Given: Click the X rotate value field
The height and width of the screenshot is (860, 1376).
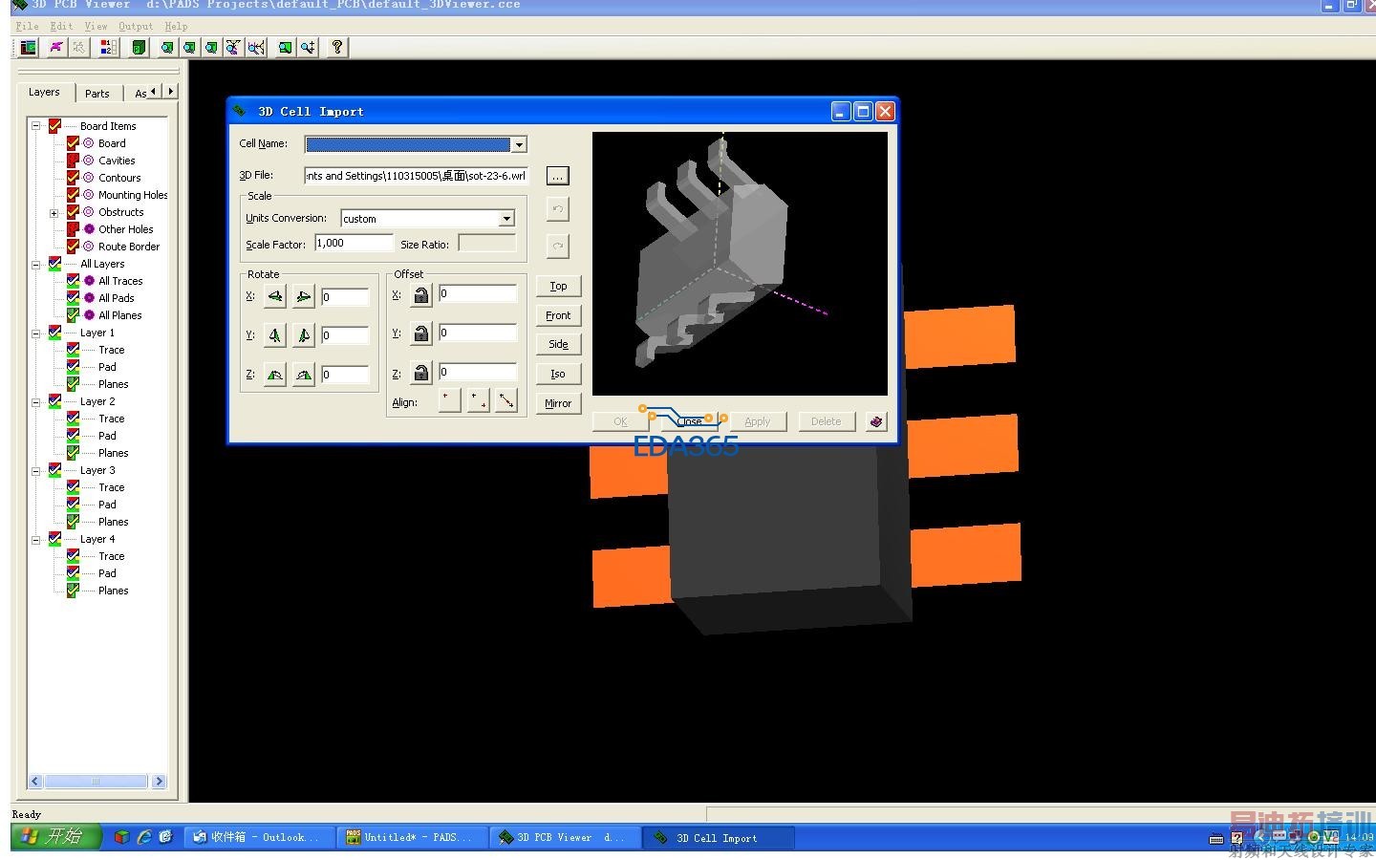Looking at the screenshot, I should pos(345,297).
